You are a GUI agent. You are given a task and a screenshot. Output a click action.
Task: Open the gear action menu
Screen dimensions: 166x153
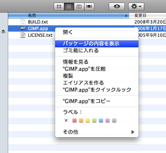[136, 7]
